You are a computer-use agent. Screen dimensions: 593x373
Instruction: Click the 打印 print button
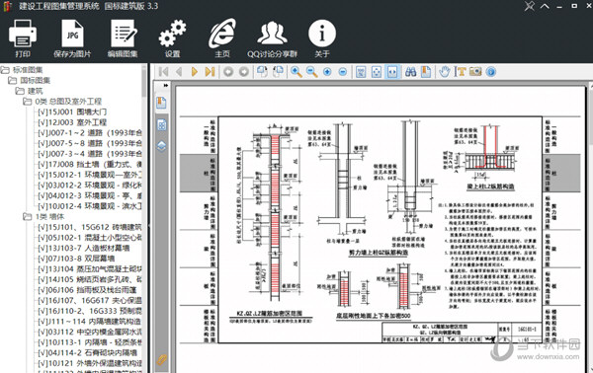(23, 38)
